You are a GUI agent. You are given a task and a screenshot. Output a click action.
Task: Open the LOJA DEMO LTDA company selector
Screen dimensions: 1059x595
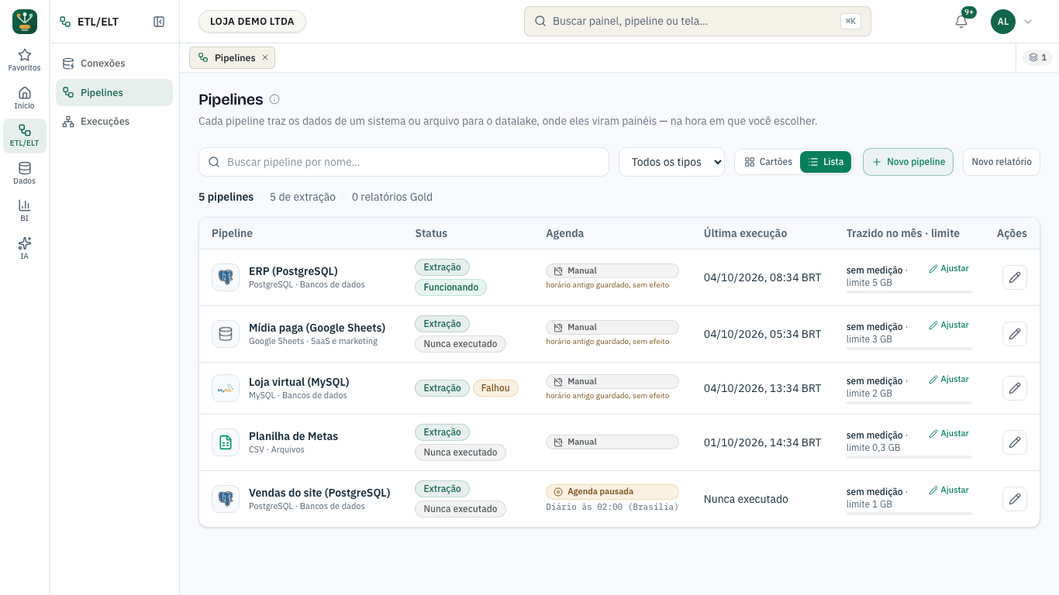click(252, 22)
